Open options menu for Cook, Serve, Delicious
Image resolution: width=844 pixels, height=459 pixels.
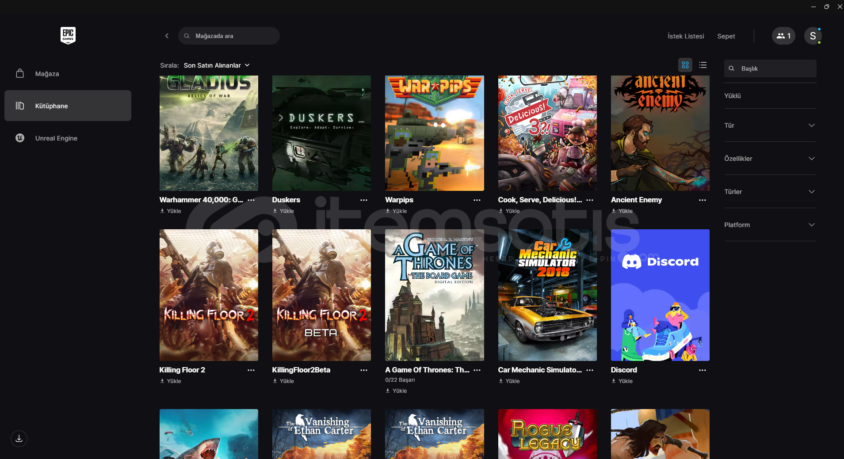(x=590, y=200)
